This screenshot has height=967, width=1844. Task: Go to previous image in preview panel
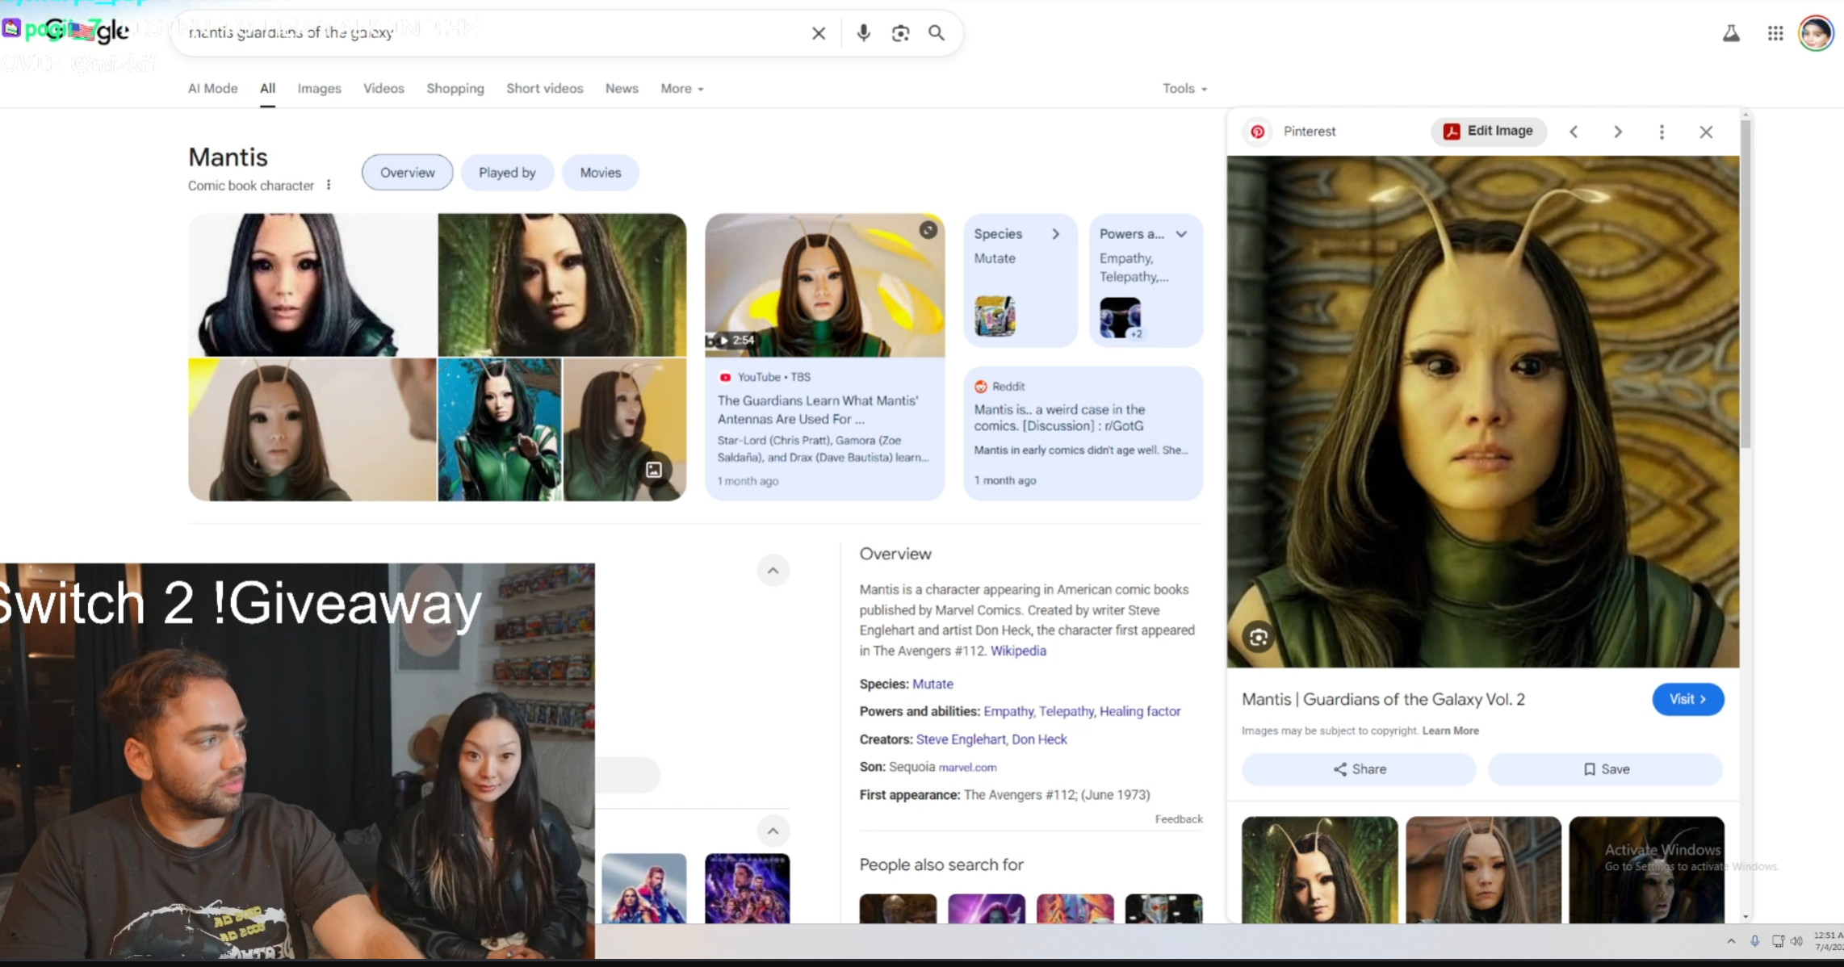(x=1574, y=132)
